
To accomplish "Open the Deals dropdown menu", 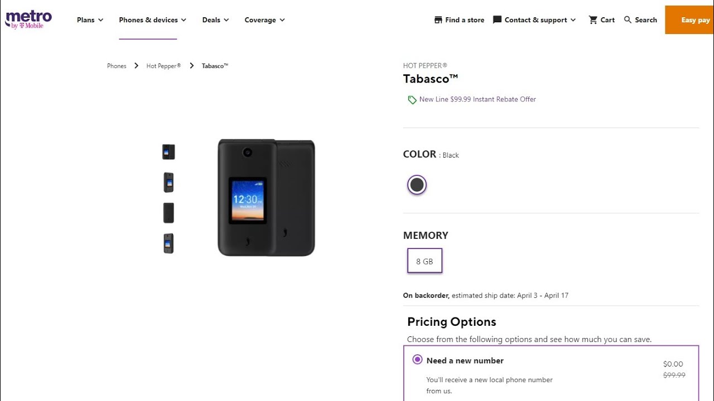I will pos(215,20).
